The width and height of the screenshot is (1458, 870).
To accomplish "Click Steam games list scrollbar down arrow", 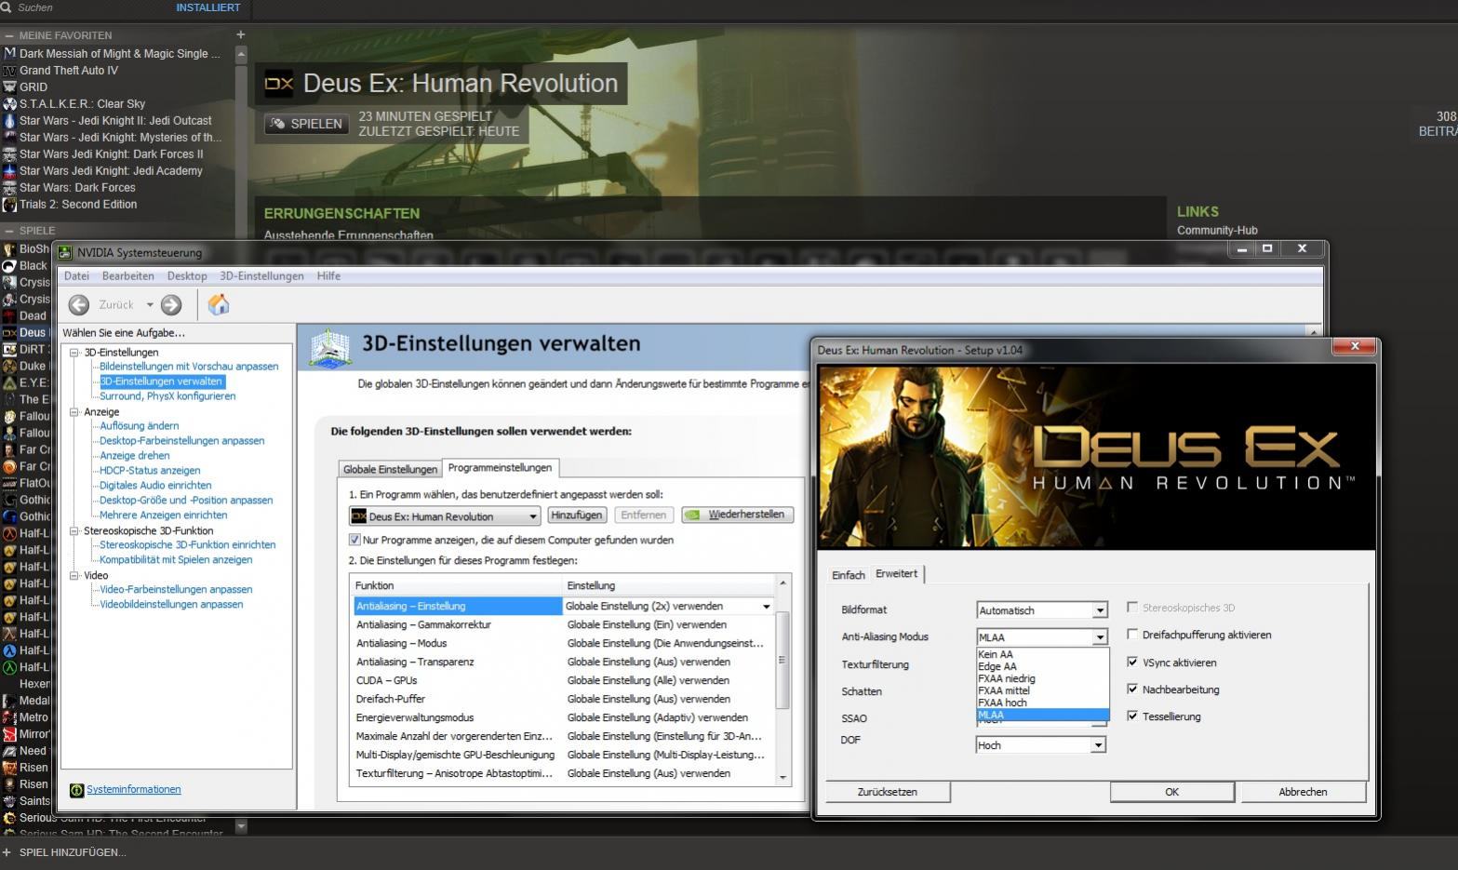I will coord(241,825).
